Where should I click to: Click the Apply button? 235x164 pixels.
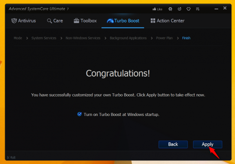tap(208, 144)
